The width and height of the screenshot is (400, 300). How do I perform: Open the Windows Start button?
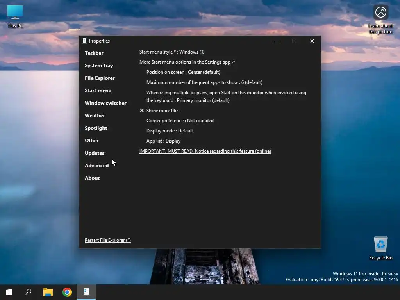tap(9, 292)
